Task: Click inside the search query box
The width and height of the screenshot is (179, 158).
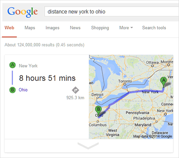Action: click(x=112, y=12)
